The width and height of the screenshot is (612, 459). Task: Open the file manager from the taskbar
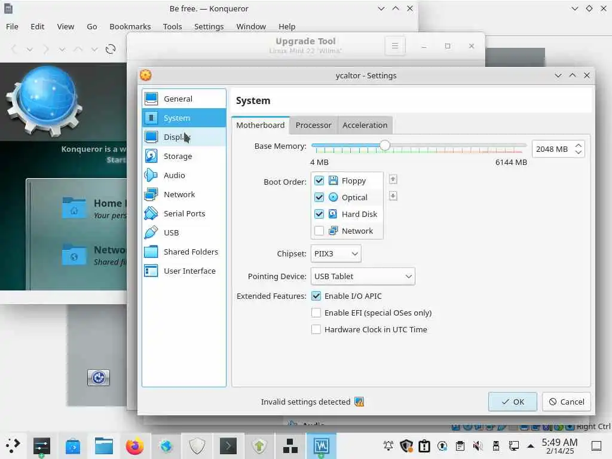pos(104,446)
